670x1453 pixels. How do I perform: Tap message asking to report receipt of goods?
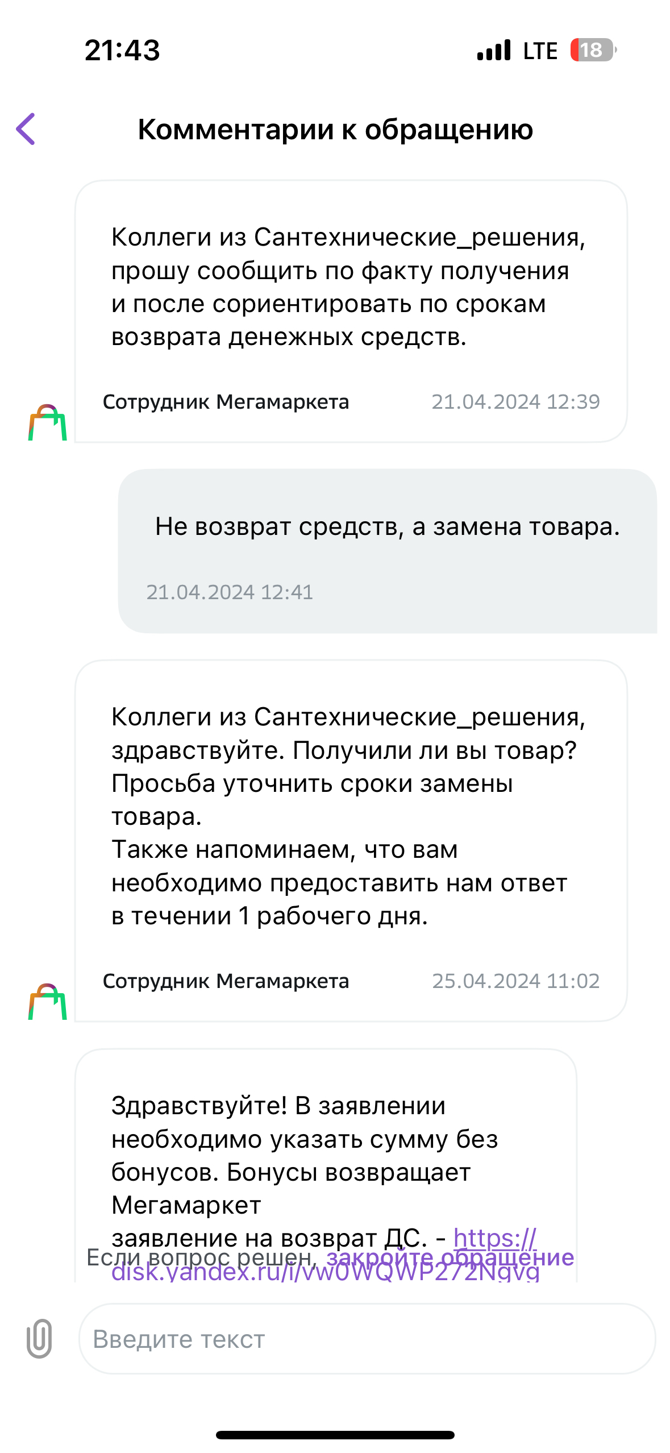pyautogui.click(x=347, y=287)
